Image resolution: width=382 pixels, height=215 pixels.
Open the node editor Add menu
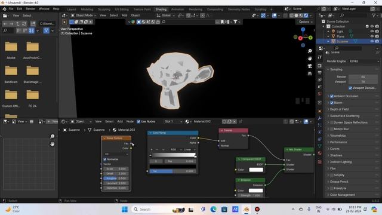120,121
